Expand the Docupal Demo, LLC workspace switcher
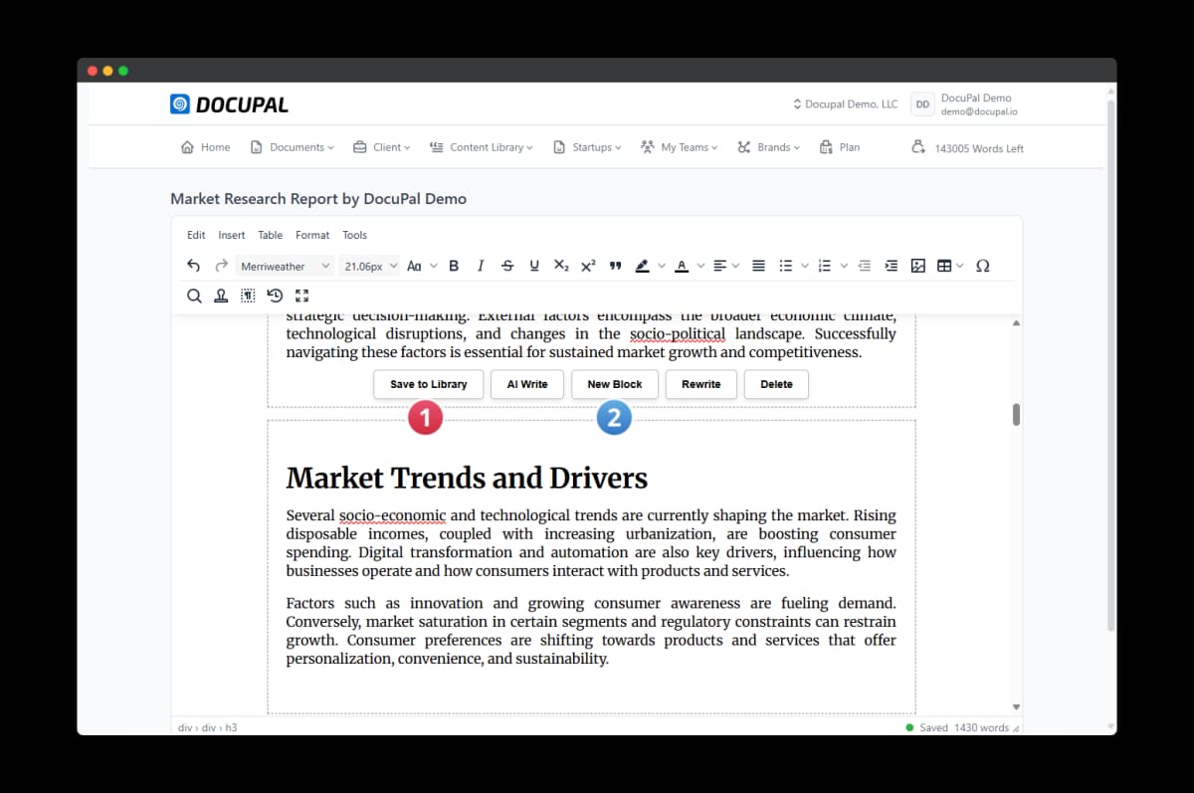This screenshot has height=793, width=1194. (x=845, y=104)
